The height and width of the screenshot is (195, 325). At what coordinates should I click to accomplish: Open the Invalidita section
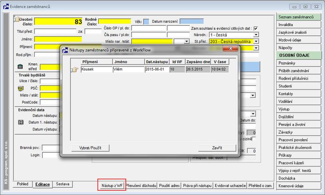coord(299,25)
